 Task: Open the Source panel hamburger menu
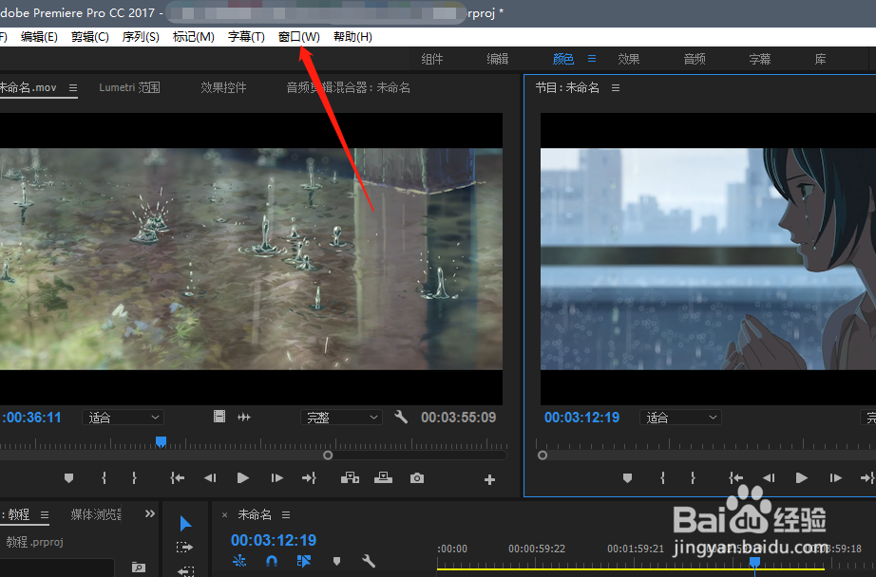[x=73, y=88]
